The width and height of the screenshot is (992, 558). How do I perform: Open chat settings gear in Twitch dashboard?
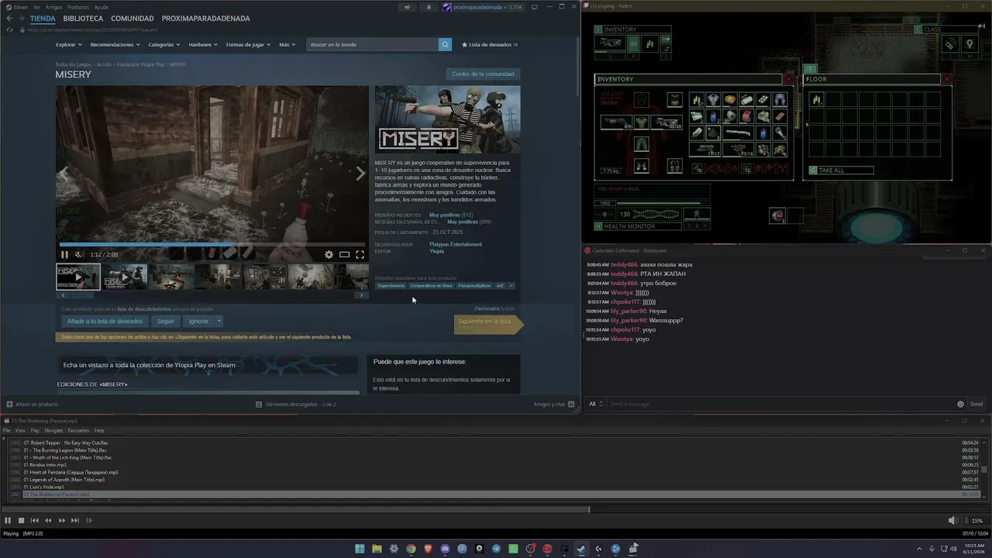tap(960, 404)
